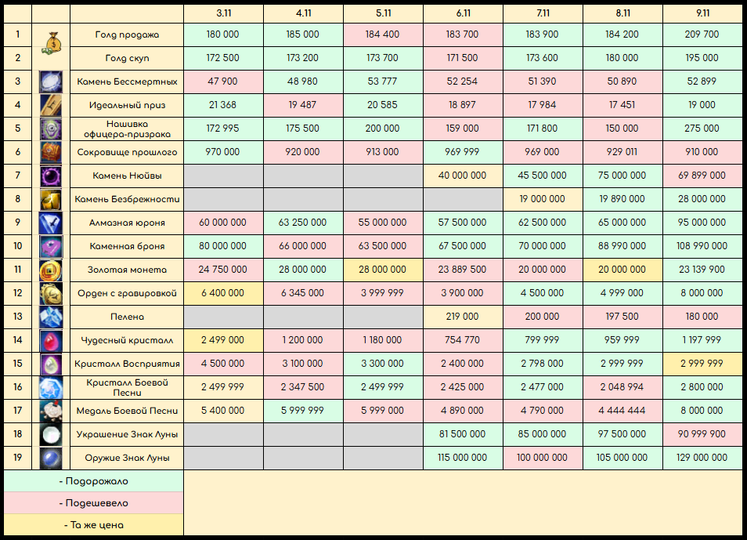Click the gold money bag icon

point(51,43)
